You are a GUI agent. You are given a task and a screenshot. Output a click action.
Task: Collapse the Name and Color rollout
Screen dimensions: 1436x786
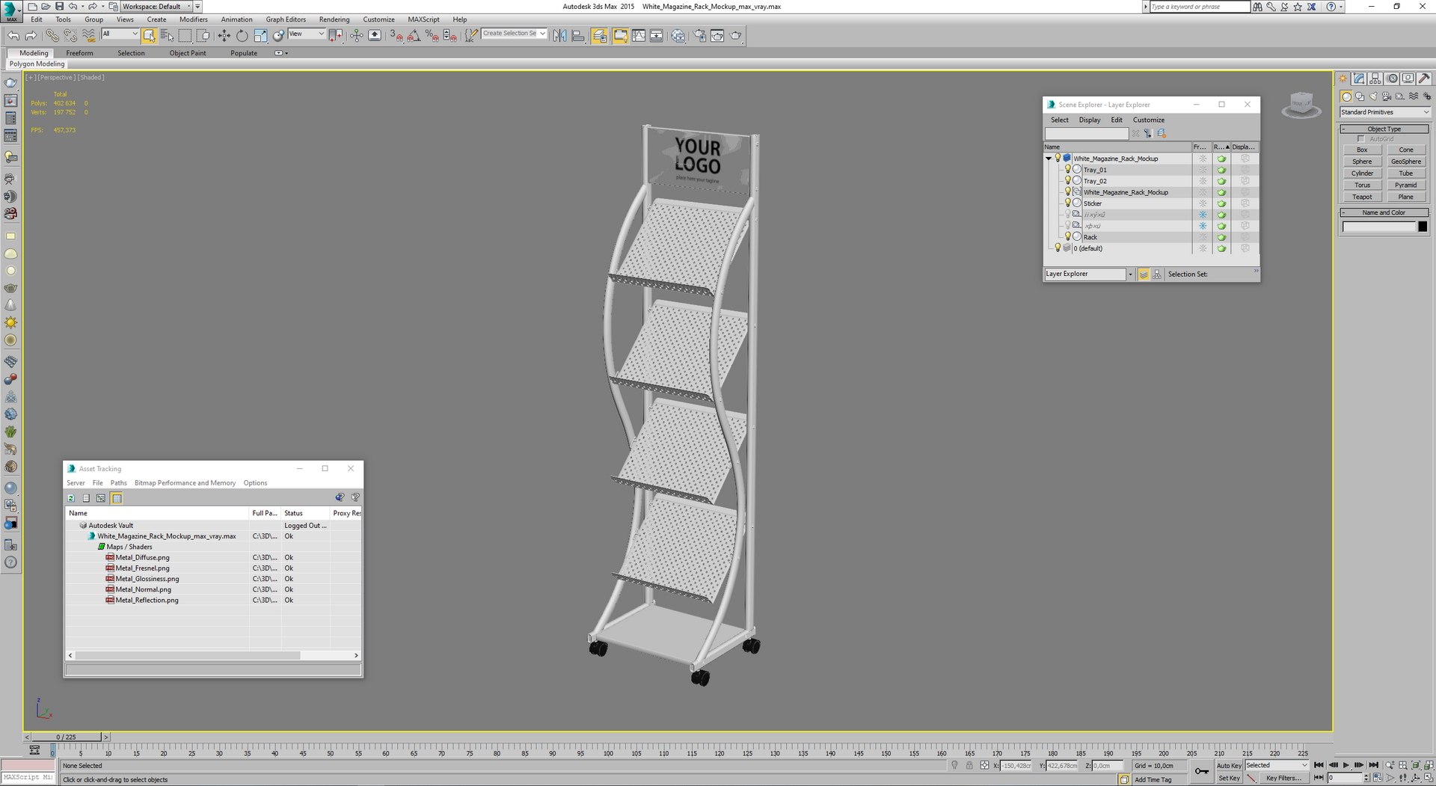1384,213
